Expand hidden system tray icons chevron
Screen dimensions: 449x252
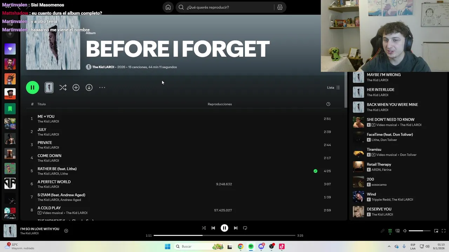point(389,246)
